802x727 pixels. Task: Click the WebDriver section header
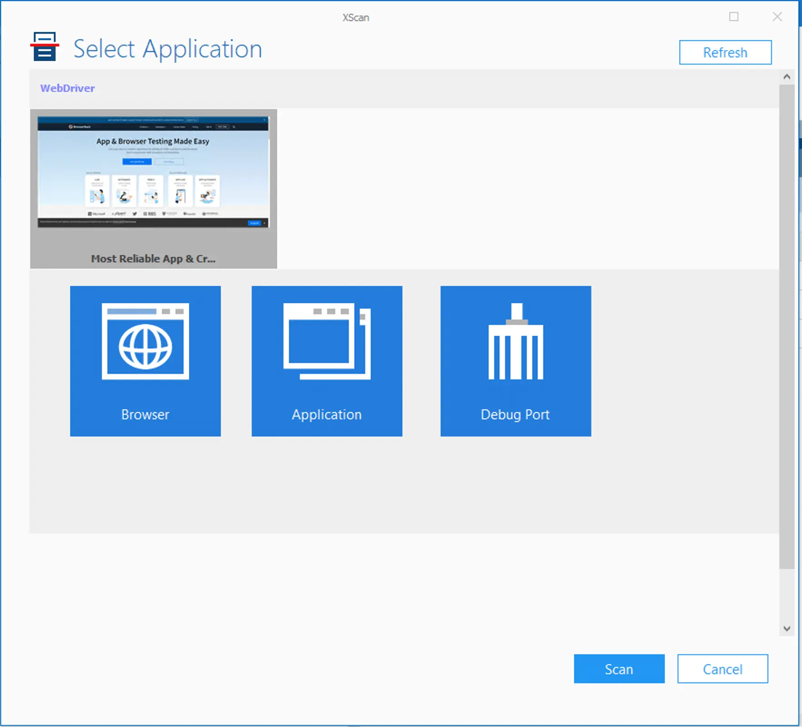pyautogui.click(x=67, y=88)
